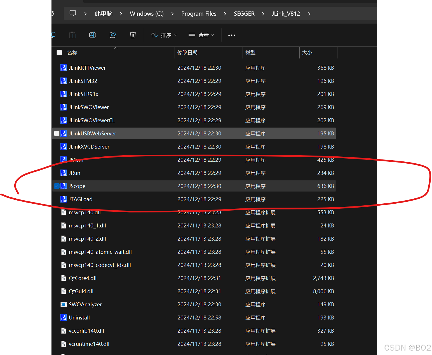Click the JLinkXVCDServer application icon
432x355 pixels.
[64, 147]
